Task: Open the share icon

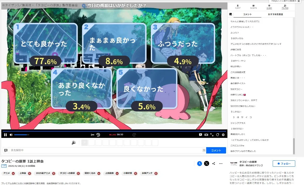Action: pyautogui.click(x=214, y=164)
